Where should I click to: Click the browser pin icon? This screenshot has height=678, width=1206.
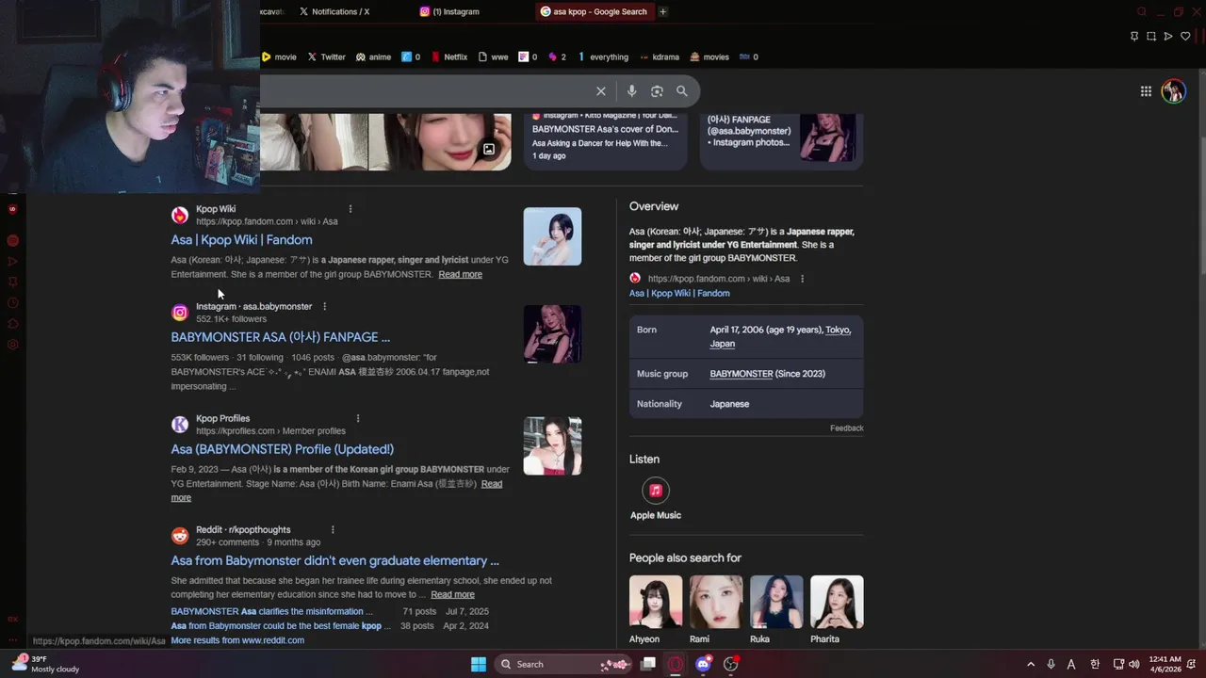[1134, 36]
